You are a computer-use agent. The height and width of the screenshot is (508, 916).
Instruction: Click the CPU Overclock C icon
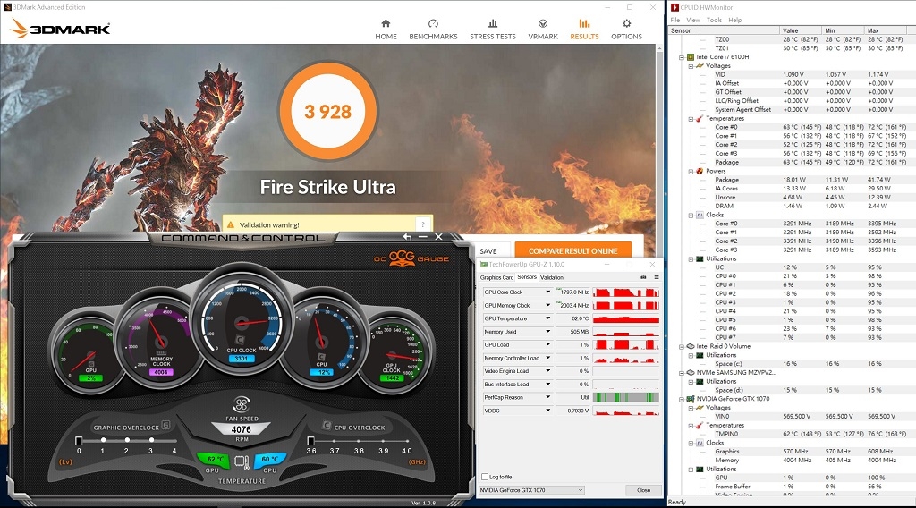click(327, 426)
